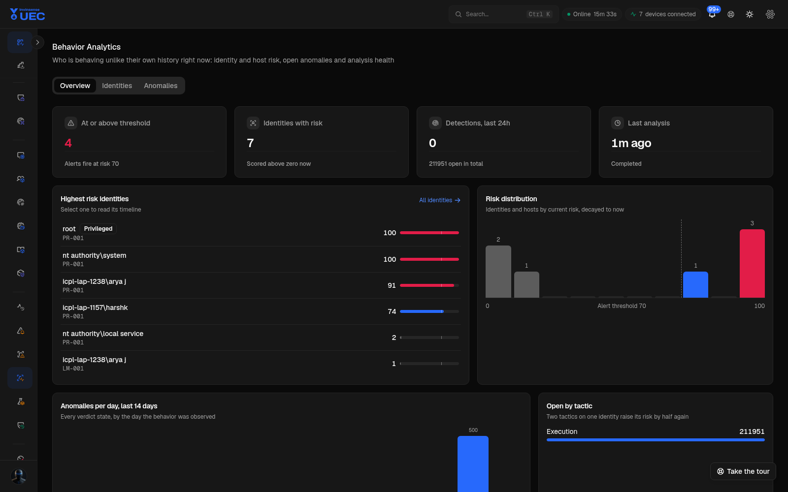Open the triangle with bell alerts icon
Image resolution: width=788 pixels, height=492 pixels.
coord(20,331)
